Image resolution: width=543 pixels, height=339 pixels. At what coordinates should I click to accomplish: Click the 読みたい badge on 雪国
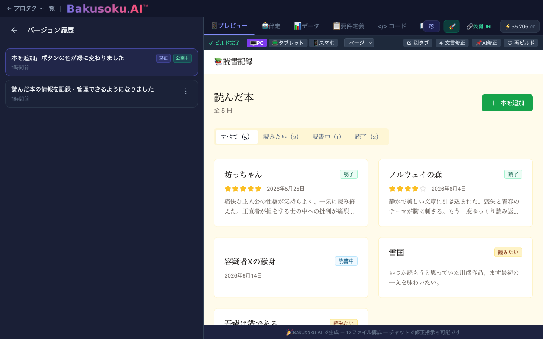click(x=508, y=252)
